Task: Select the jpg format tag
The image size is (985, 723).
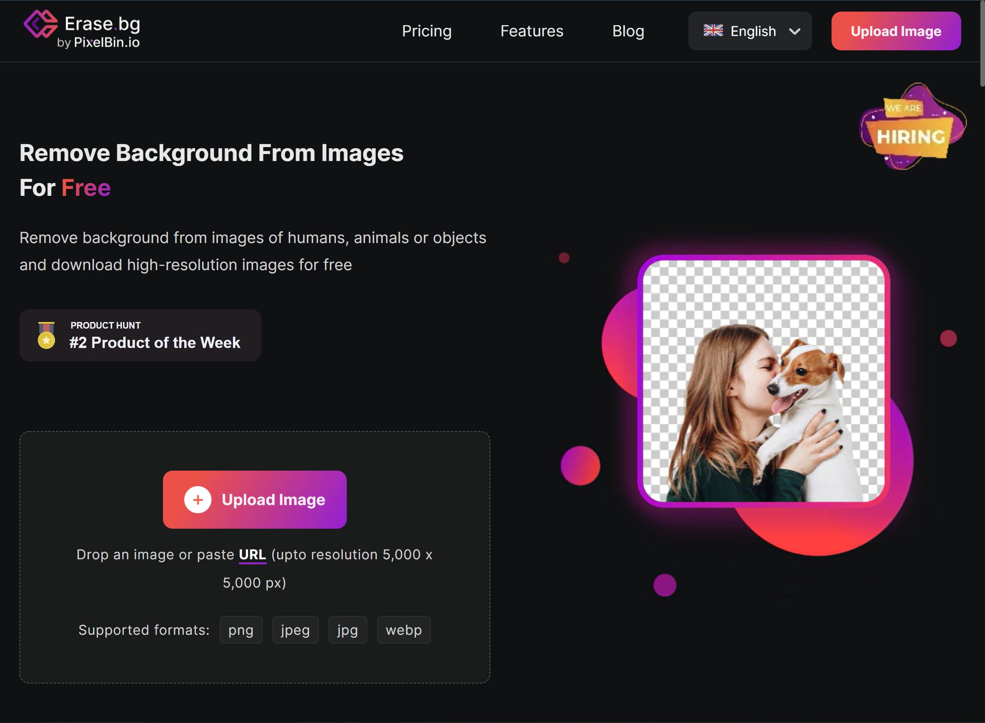Action: coord(348,630)
